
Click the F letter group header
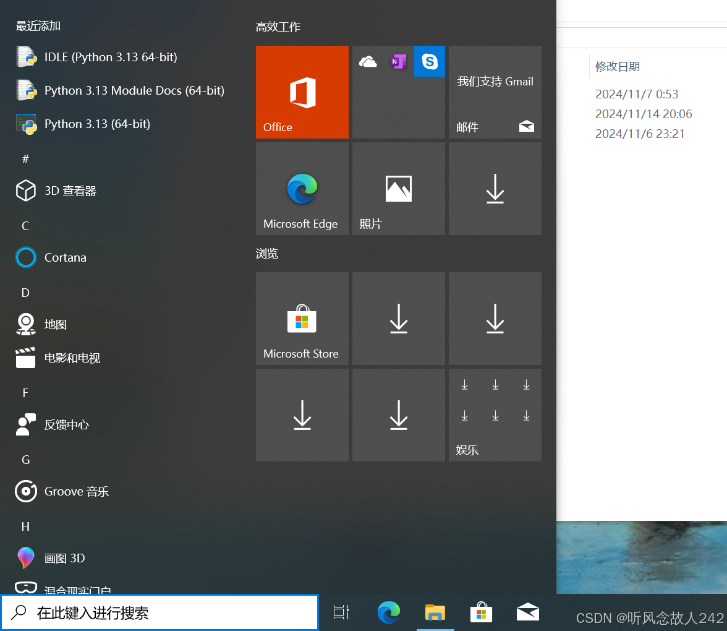pos(25,393)
